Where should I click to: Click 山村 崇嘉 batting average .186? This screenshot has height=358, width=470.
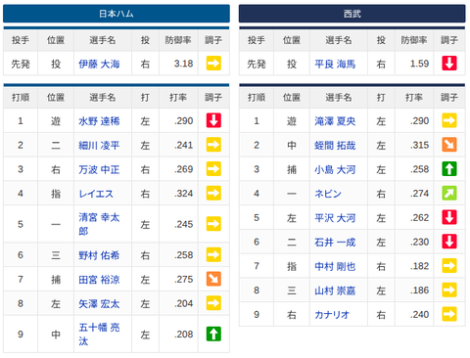419,291
